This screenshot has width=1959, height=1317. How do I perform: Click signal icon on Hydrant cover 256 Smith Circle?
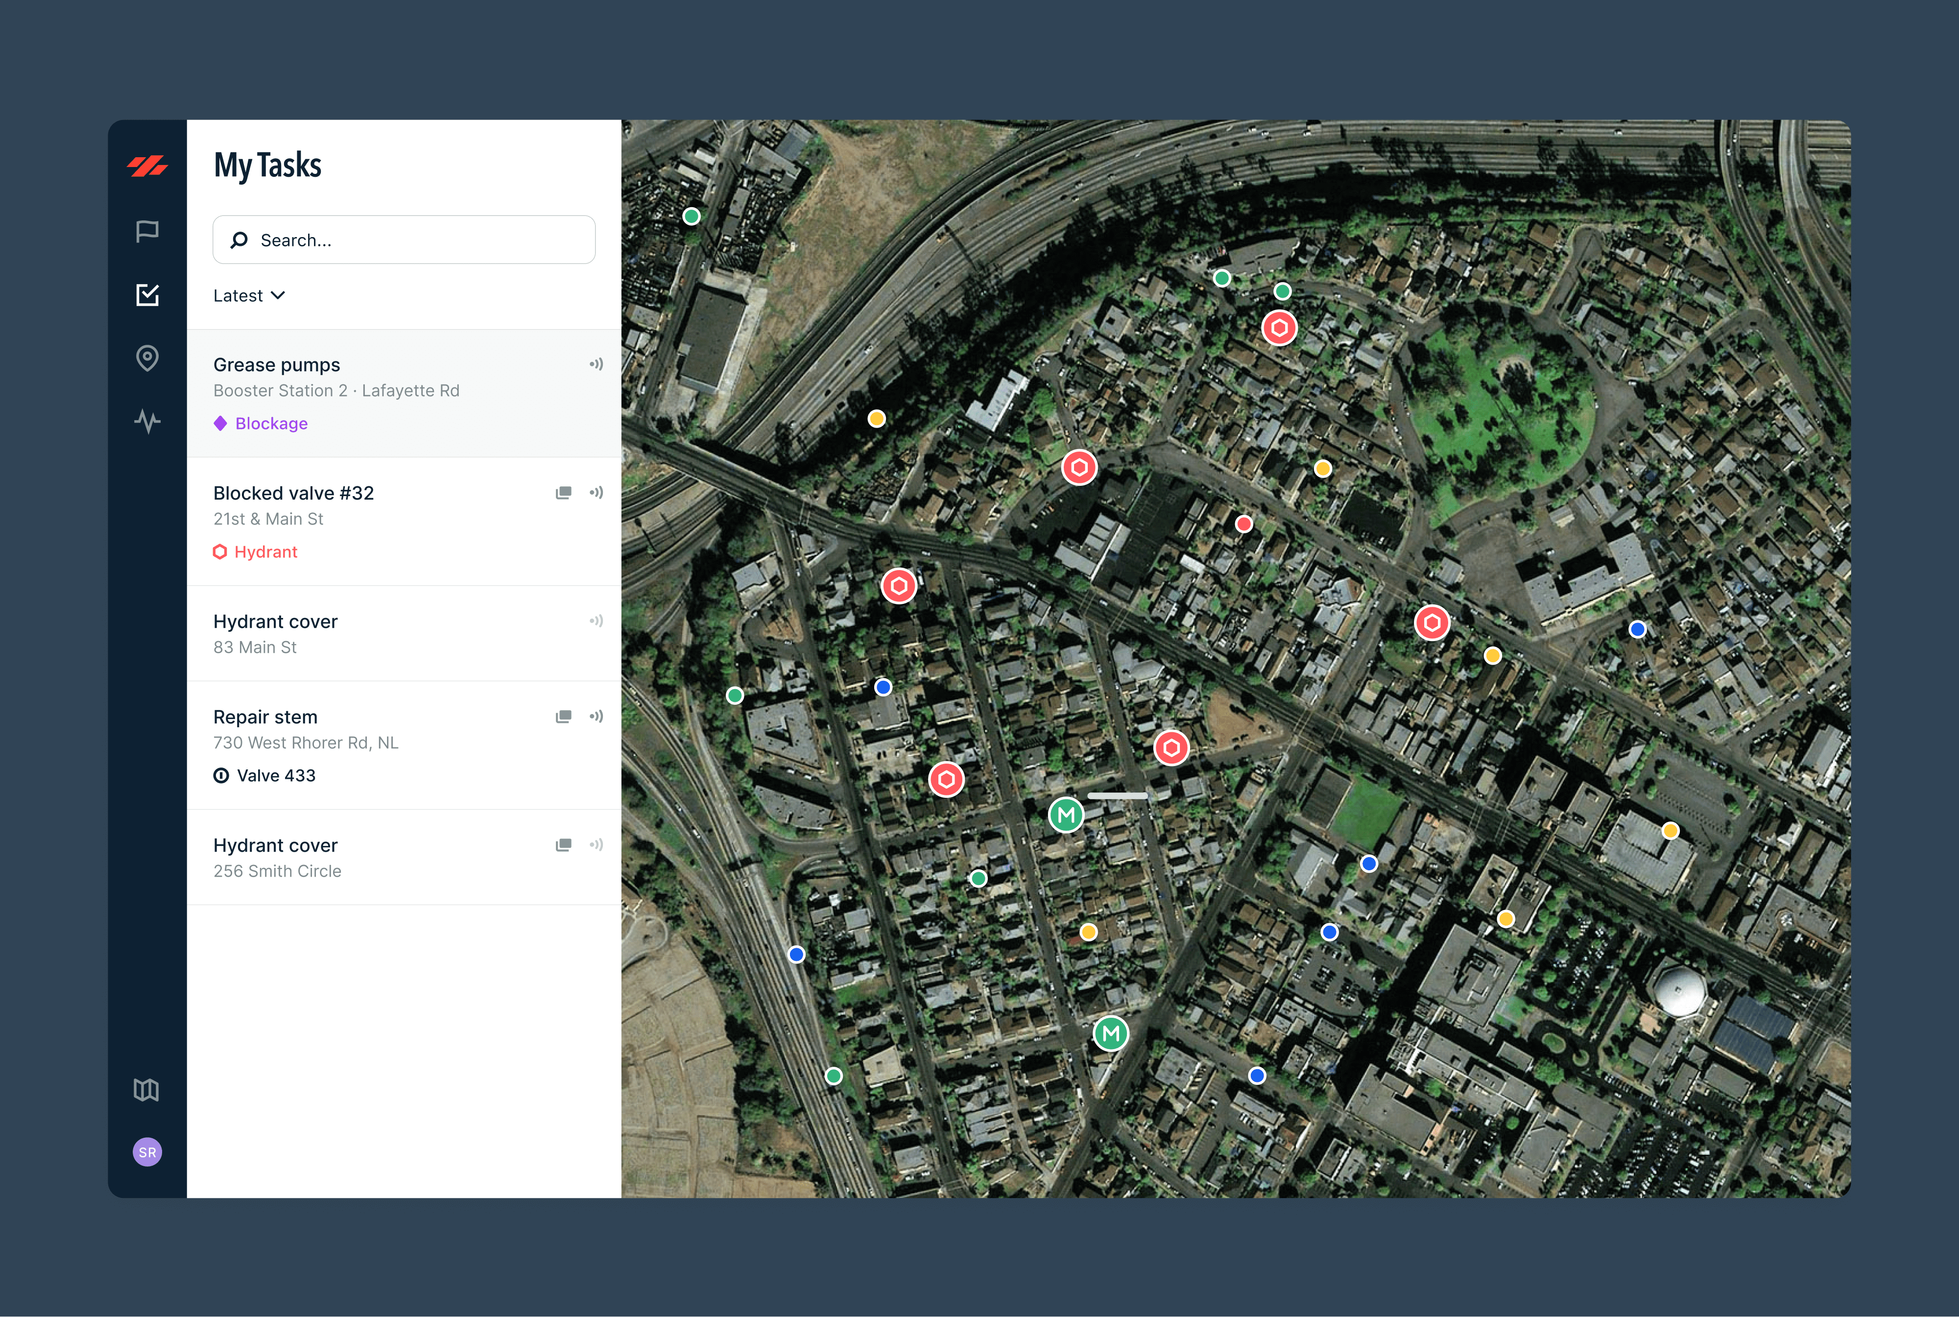(596, 845)
